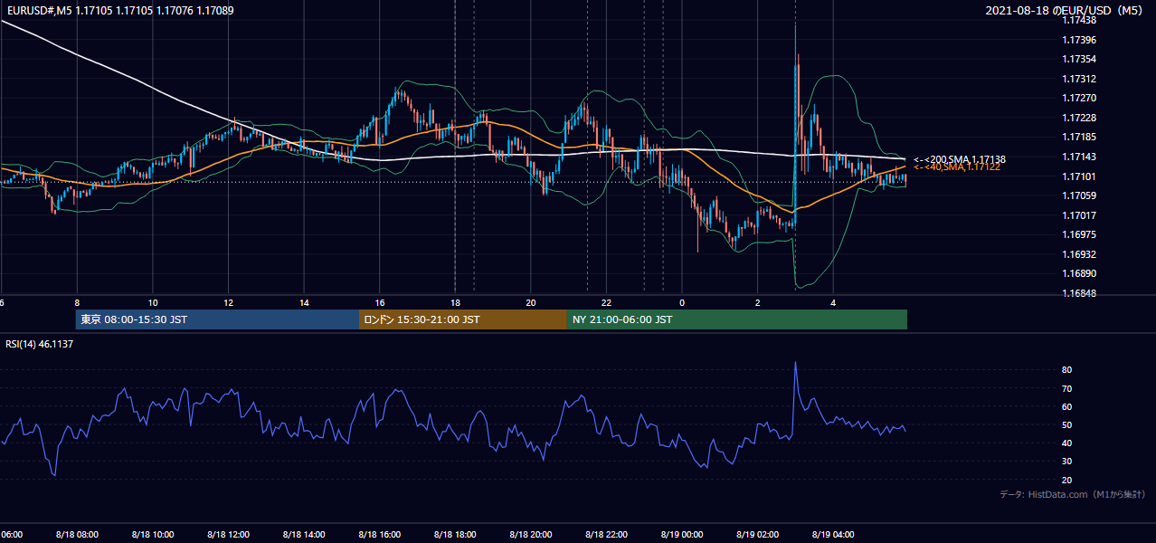Click the date label 8/18 12:00
The width and height of the screenshot is (1156, 543).
click(228, 534)
